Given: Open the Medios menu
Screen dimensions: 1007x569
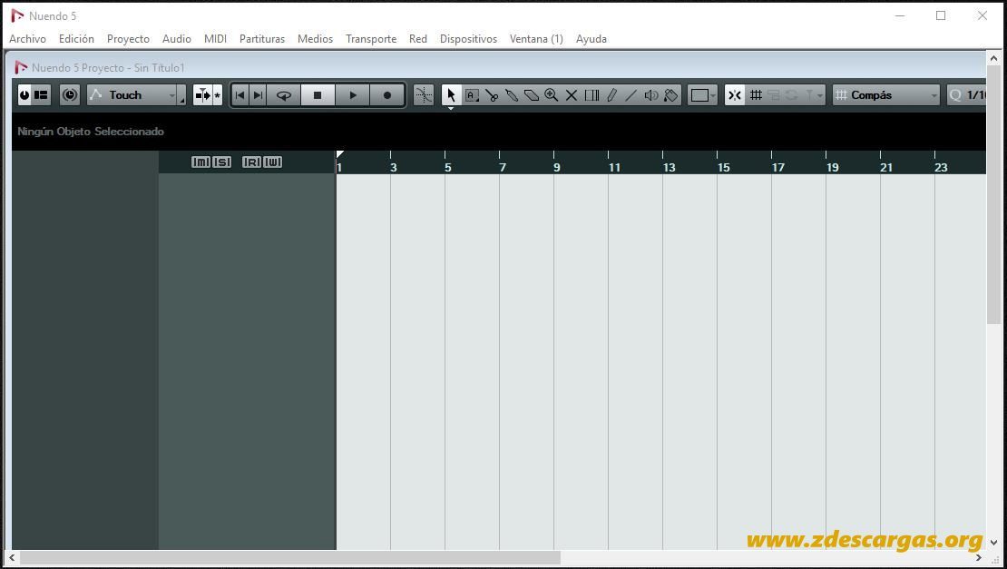Looking at the screenshot, I should click(x=315, y=38).
